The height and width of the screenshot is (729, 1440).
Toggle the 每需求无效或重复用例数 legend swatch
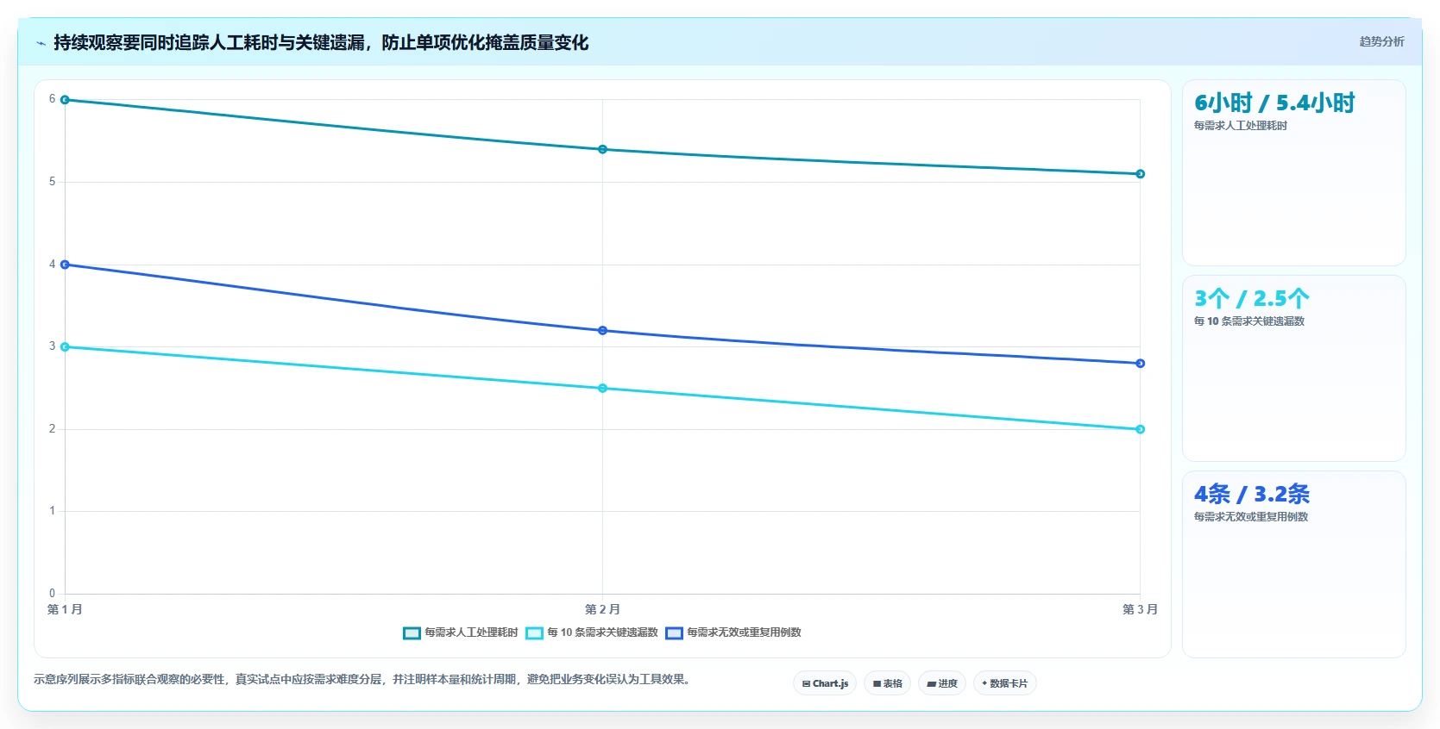[674, 633]
